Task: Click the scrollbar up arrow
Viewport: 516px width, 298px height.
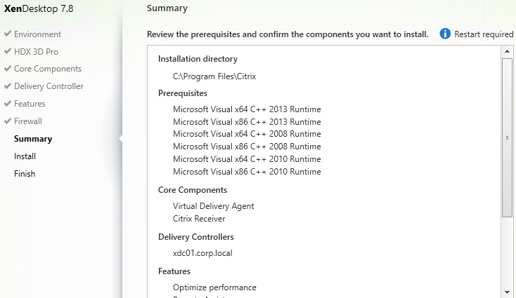Action: coord(507,51)
